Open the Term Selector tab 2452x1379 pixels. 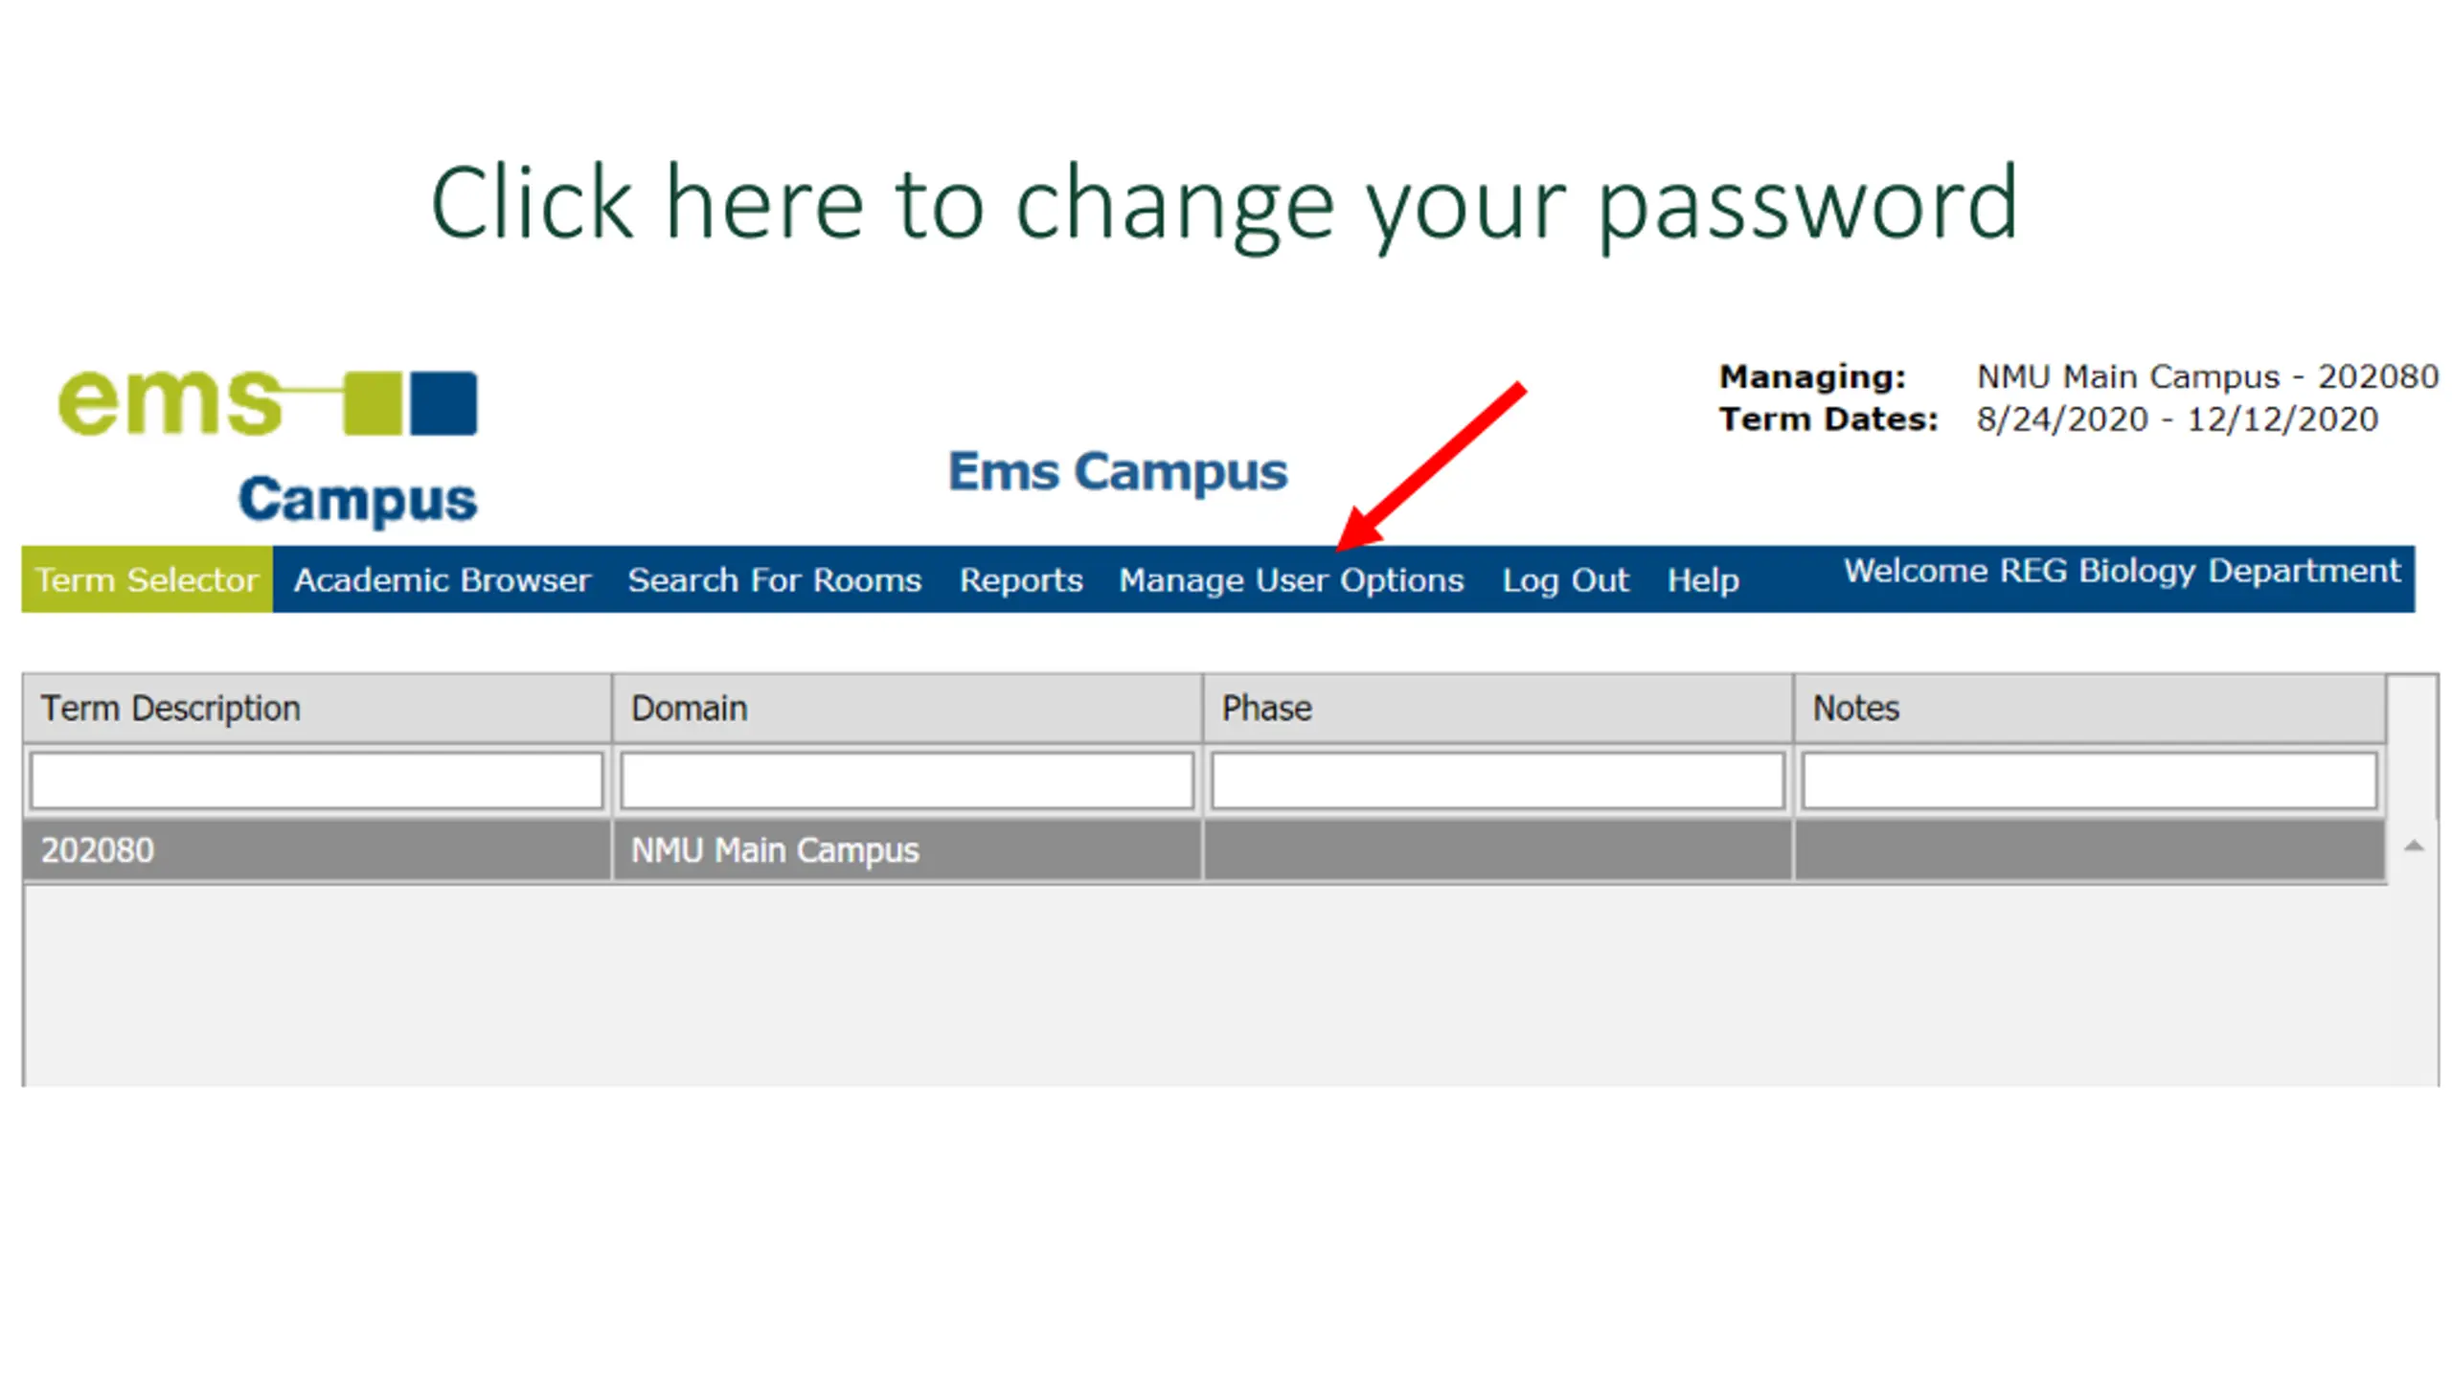click(x=148, y=579)
